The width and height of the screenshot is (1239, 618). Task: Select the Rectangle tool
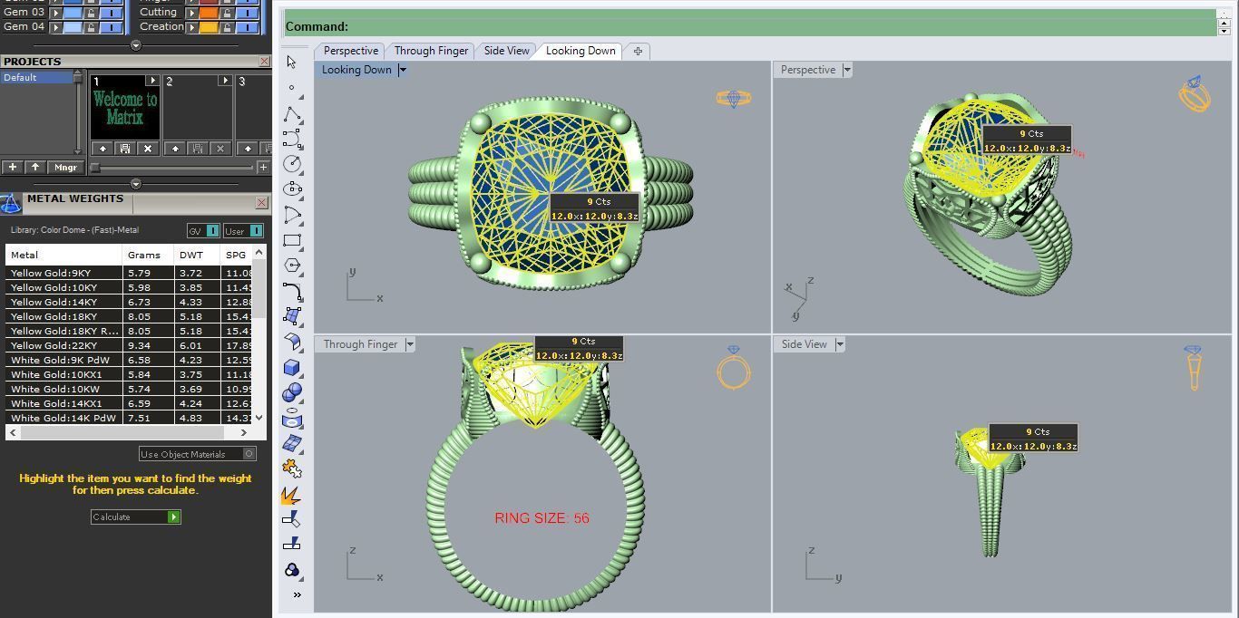291,240
